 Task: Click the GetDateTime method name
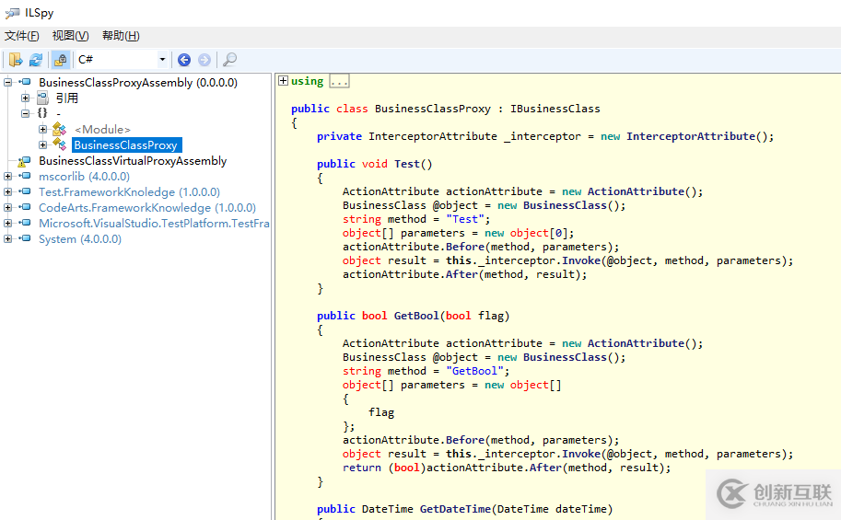[x=455, y=509]
